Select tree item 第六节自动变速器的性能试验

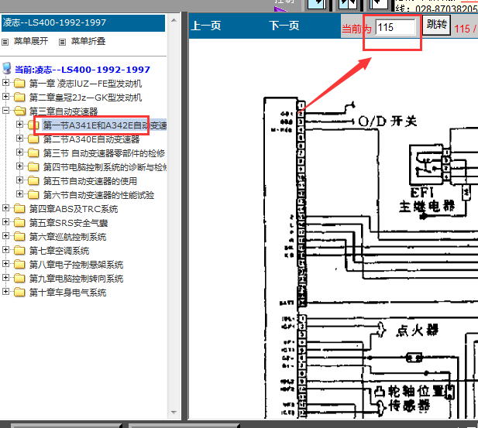98,195
